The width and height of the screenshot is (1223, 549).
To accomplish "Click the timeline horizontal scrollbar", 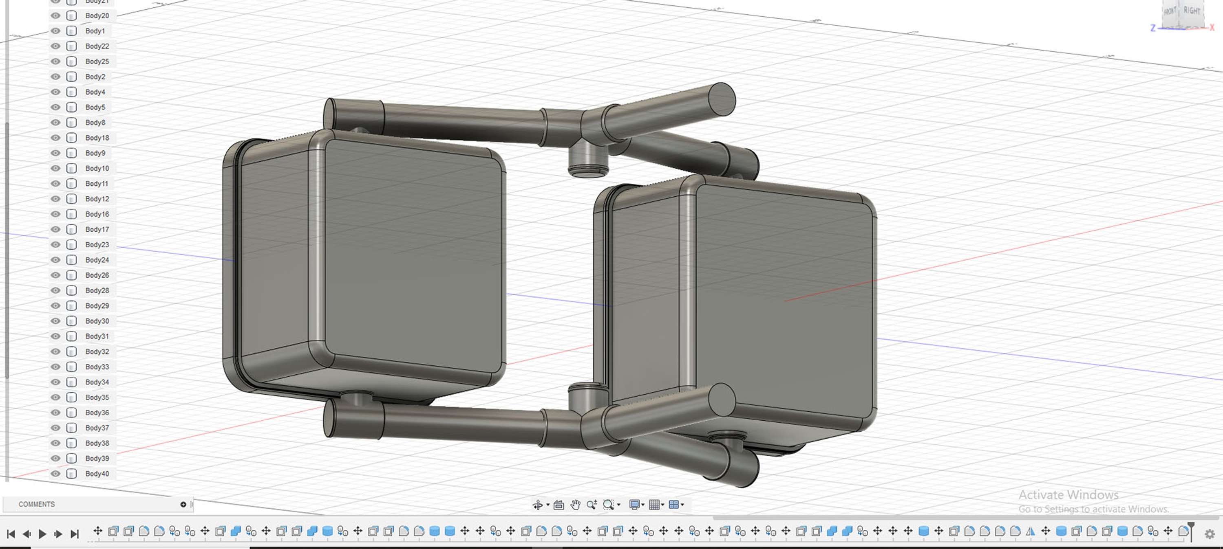I will (966, 518).
